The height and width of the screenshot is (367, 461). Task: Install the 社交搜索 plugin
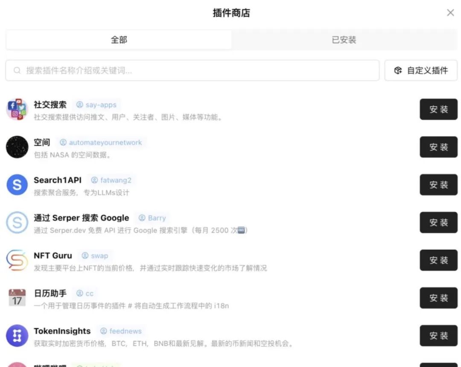pyautogui.click(x=438, y=109)
